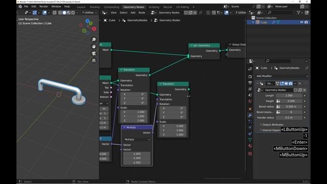
Task: Switch perspective/orthographic grid gizmo
Action: [x=94, y=60]
